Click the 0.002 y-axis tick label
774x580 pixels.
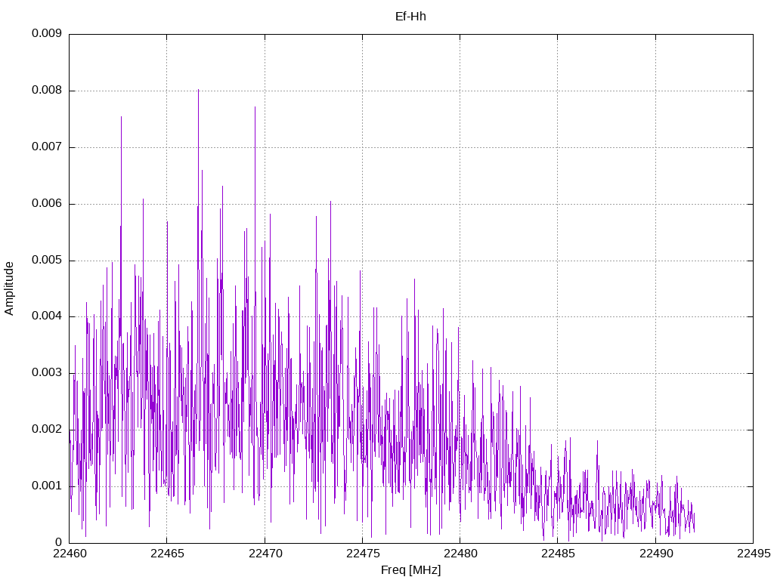(x=47, y=430)
